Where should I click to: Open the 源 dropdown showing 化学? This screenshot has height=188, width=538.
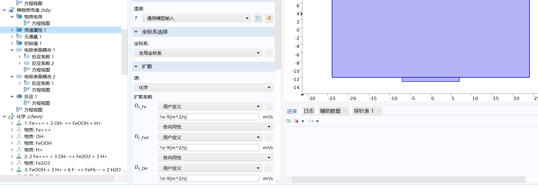click(x=203, y=87)
